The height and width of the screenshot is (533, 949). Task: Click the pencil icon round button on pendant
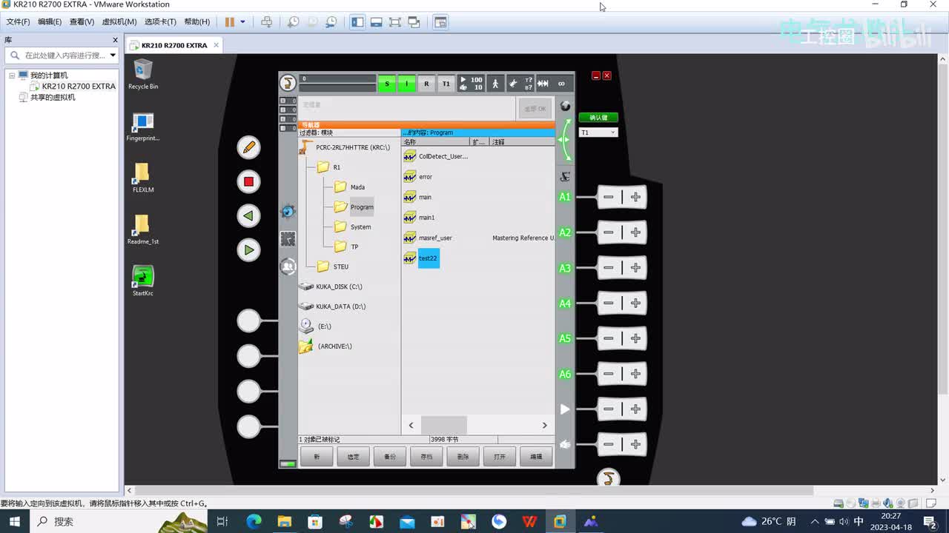point(248,147)
